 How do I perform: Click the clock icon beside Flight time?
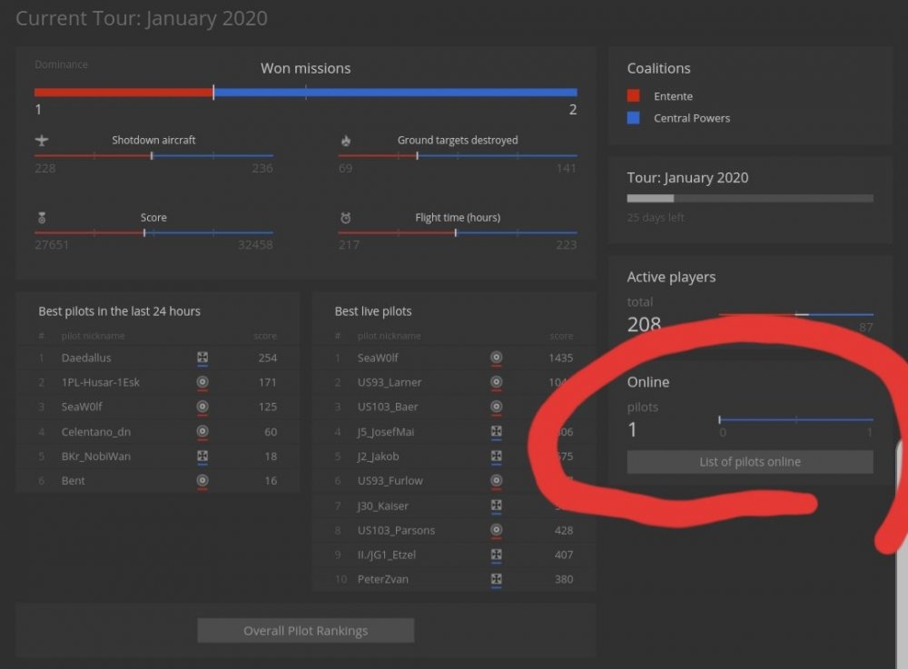345,218
